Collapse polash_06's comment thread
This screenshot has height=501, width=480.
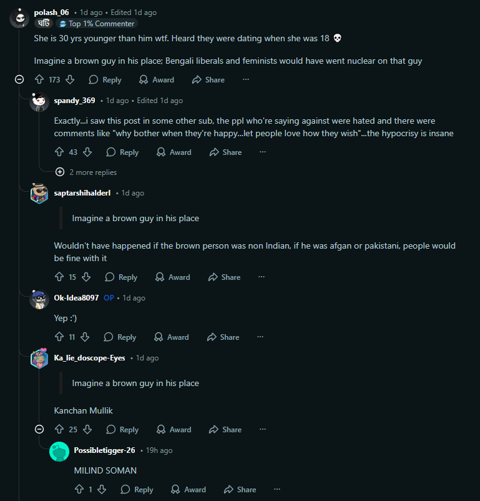pyautogui.click(x=19, y=80)
